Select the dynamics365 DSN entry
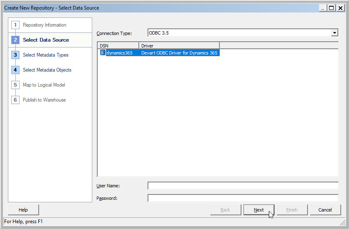This screenshot has height=229, width=349. click(x=120, y=53)
